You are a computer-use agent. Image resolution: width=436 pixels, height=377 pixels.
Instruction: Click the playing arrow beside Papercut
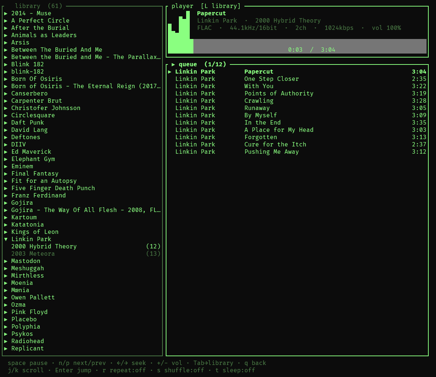click(x=170, y=72)
